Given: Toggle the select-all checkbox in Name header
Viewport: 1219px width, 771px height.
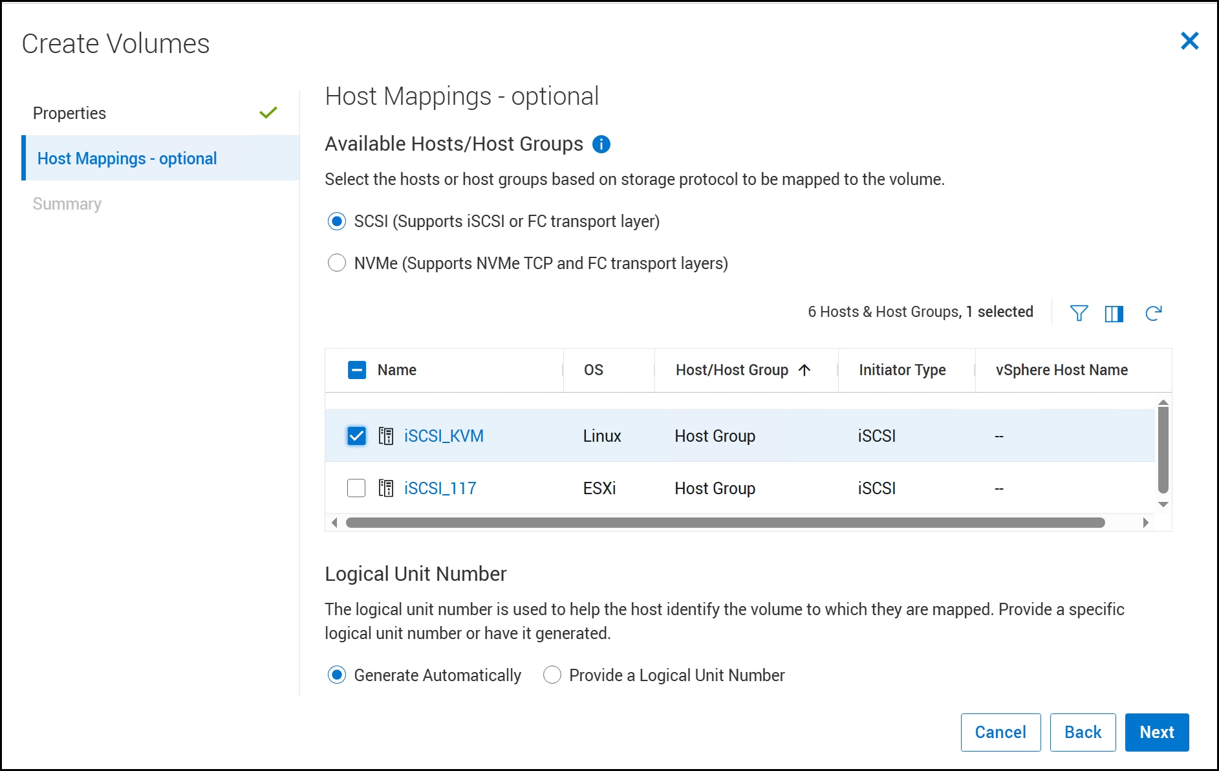Looking at the screenshot, I should (x=357, y=370).
